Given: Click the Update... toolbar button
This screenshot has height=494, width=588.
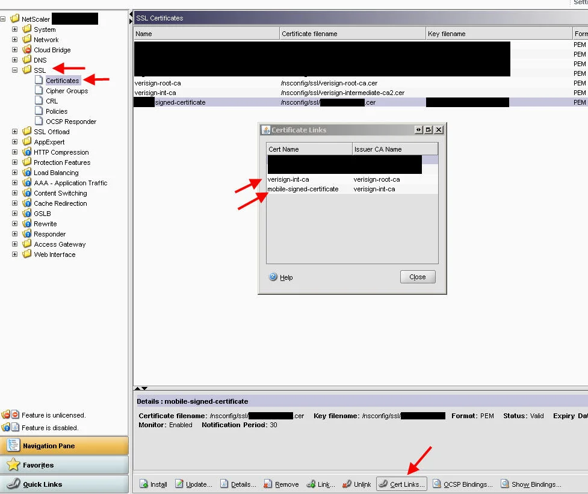Looking at the screenshot, I should pyautogui.click(x=194, y=484).
